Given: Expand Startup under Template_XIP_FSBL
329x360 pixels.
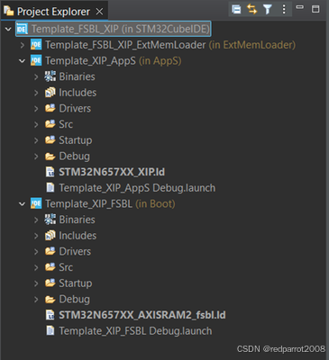Looking at the screenshot, I should click(36, 283).
